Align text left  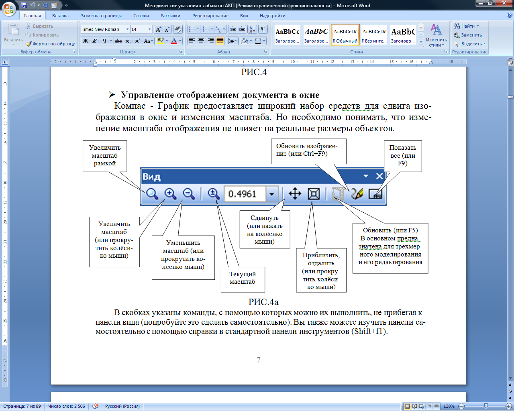192,41
